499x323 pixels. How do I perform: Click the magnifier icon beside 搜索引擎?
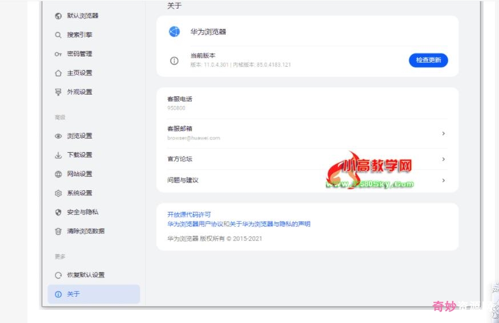58,35
